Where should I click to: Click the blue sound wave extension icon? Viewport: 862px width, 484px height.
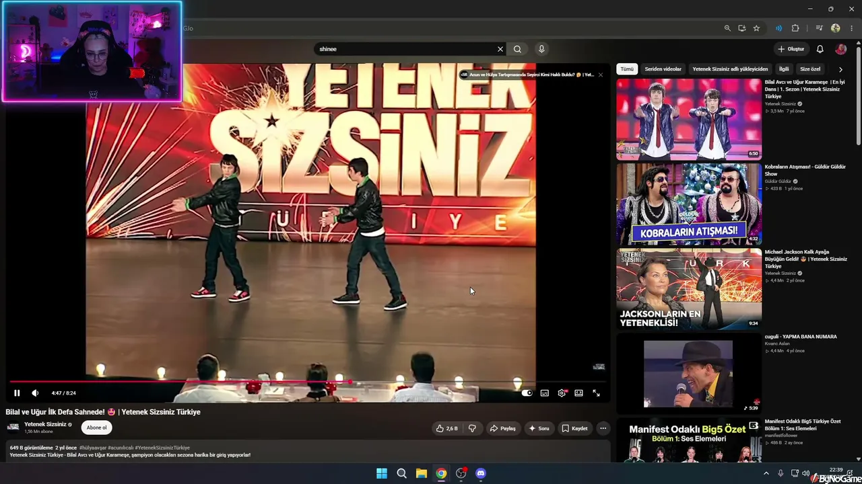click(x=779, y=28)
